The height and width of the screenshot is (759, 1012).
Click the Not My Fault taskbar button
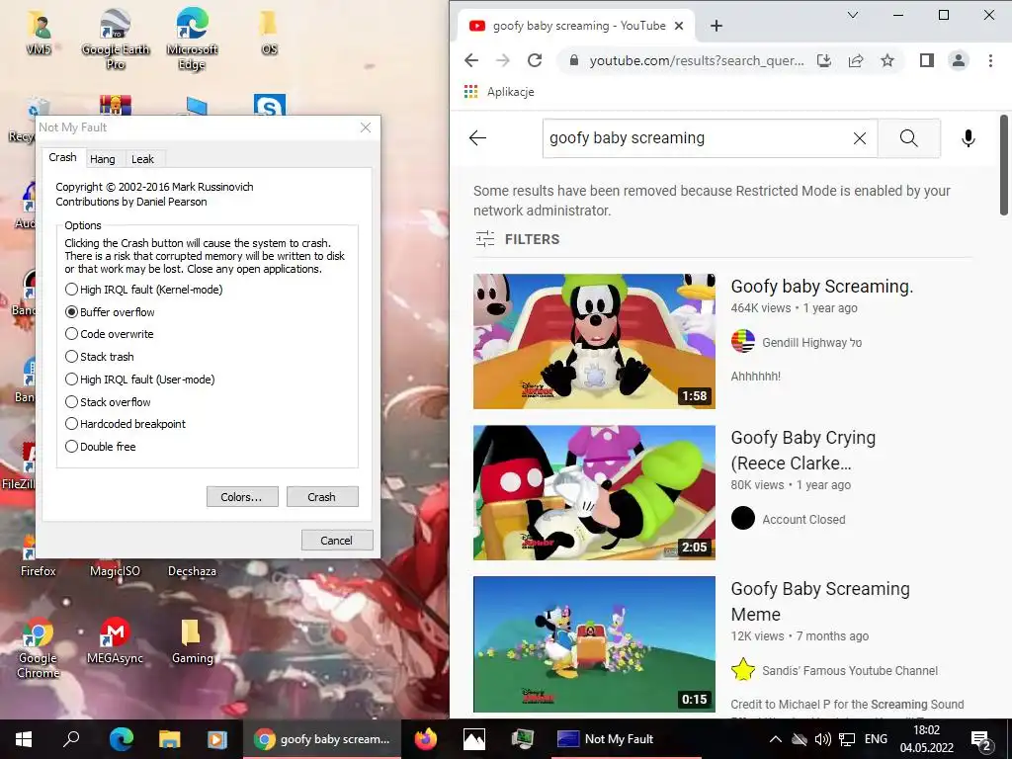click(626, 739)
